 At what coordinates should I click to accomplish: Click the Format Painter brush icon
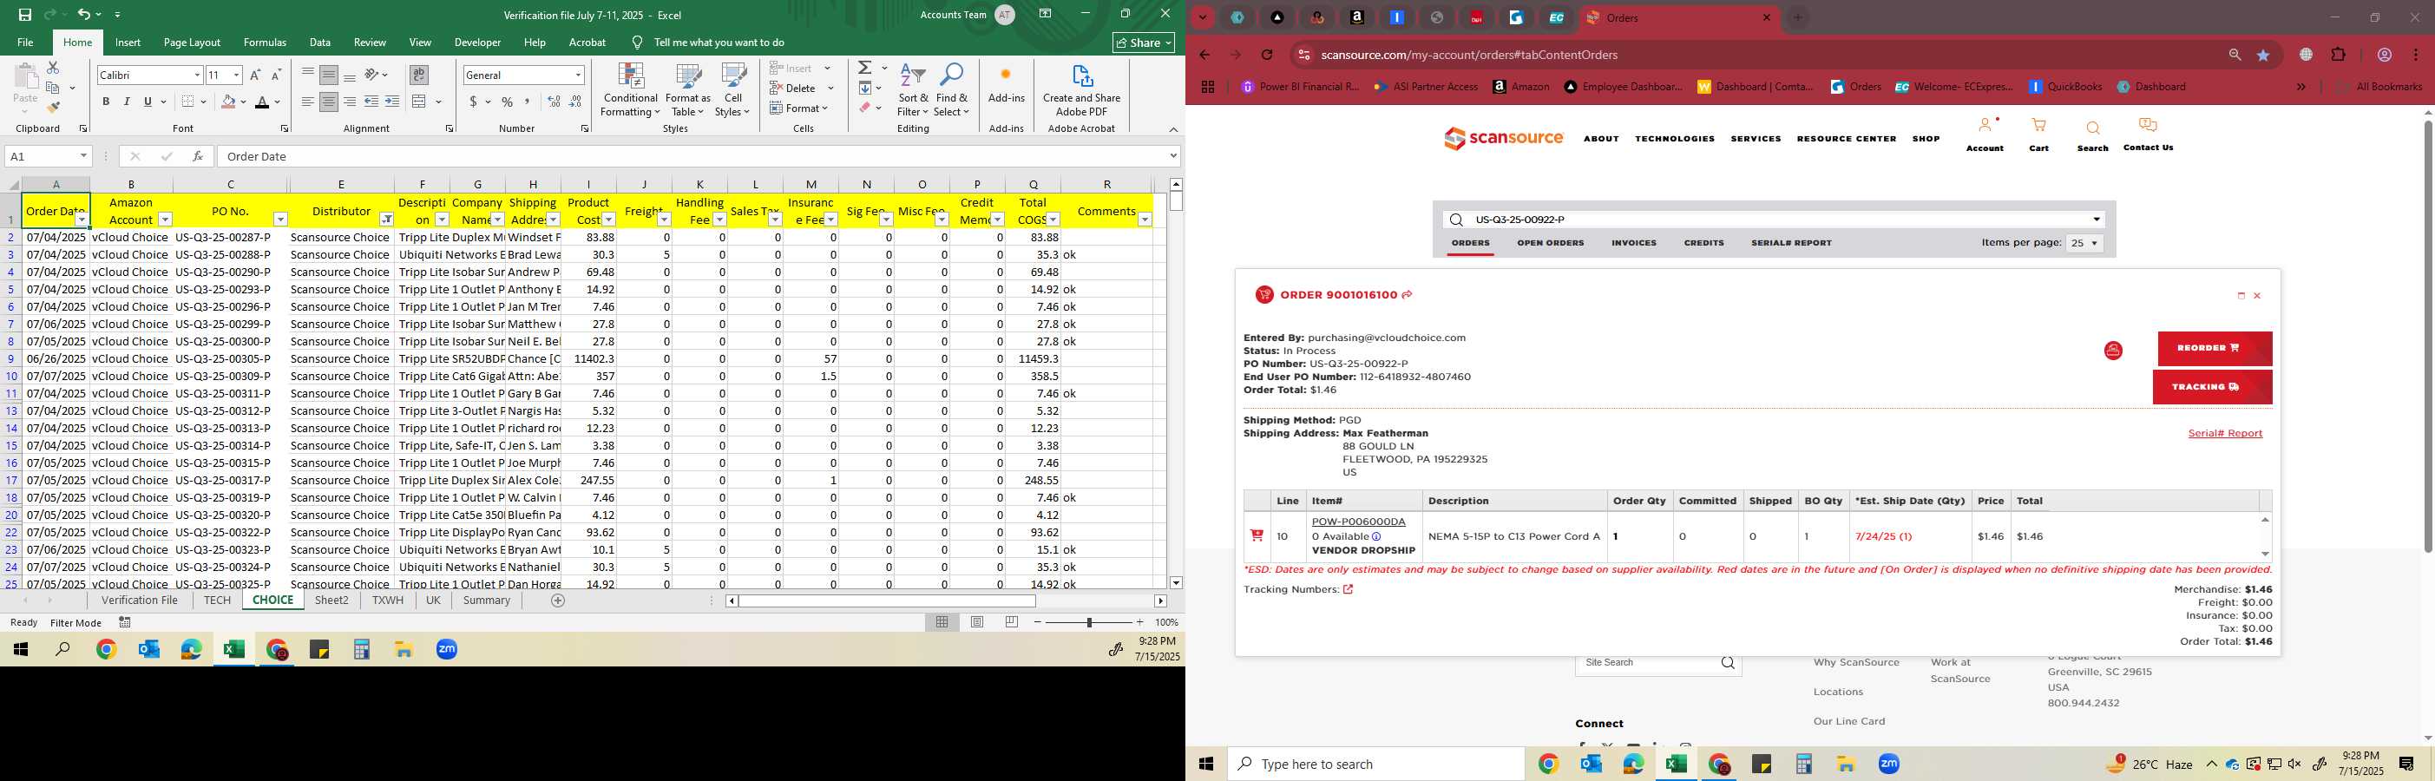tap(54, 108)
